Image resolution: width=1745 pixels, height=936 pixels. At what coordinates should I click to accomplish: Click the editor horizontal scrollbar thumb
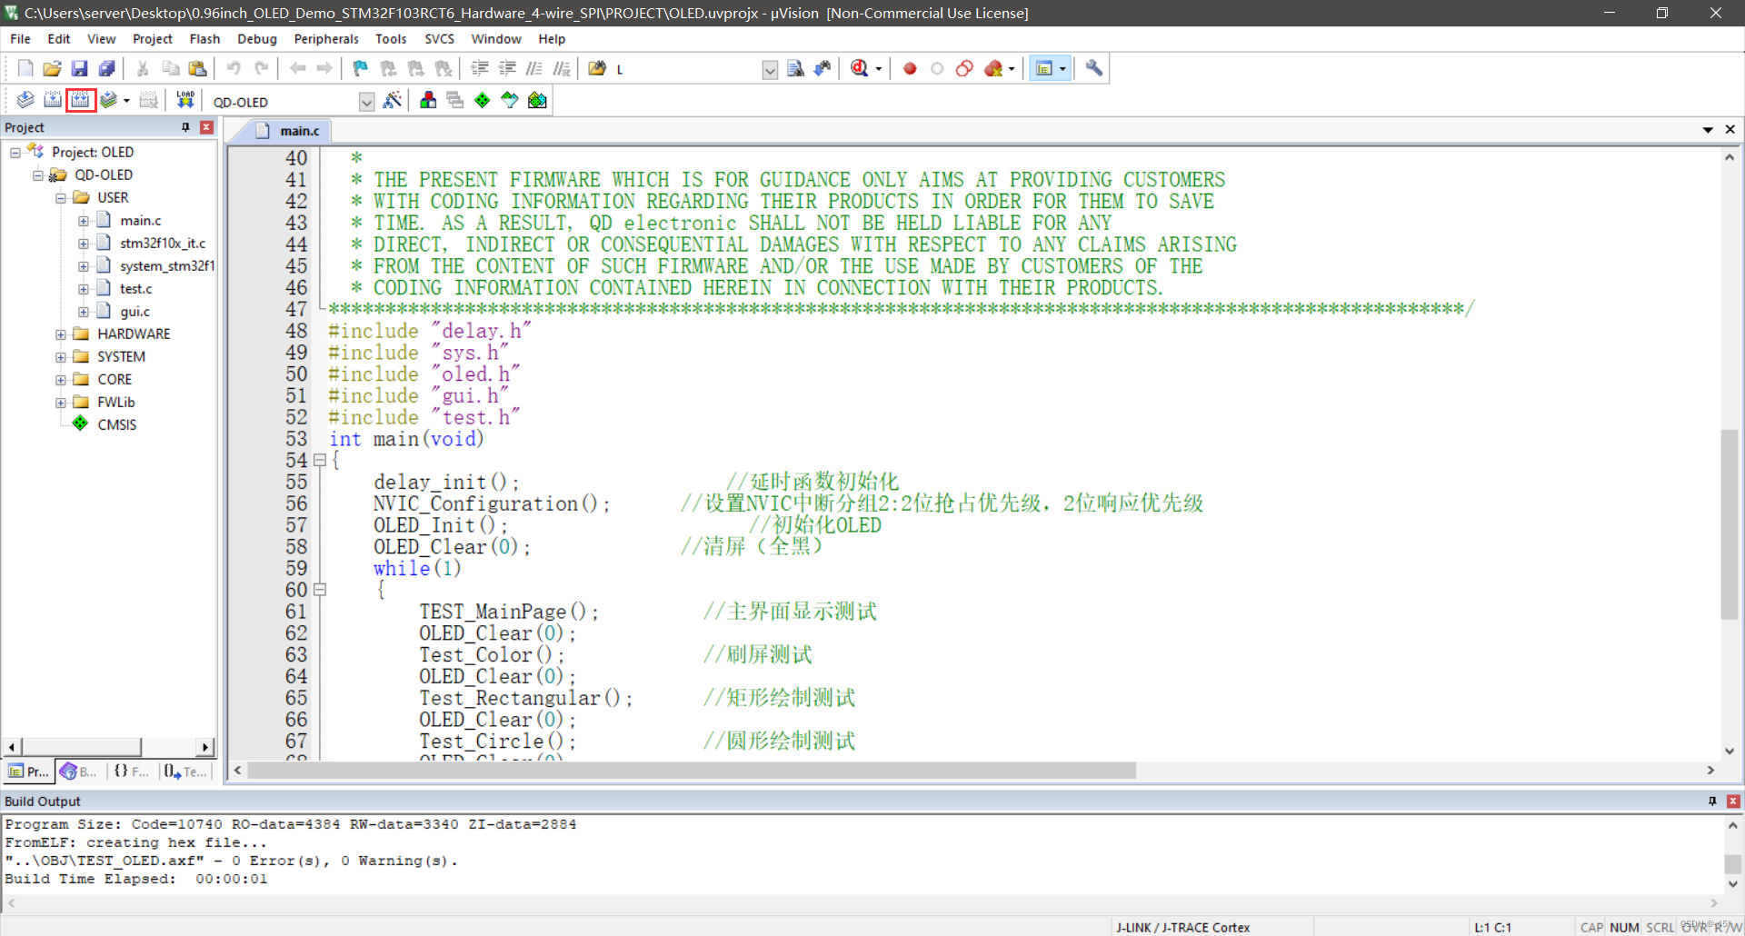pos(692,771)
